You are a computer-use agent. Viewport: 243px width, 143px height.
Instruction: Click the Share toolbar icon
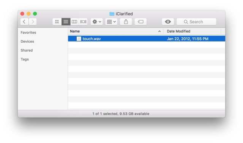click(x=126, y=22)
